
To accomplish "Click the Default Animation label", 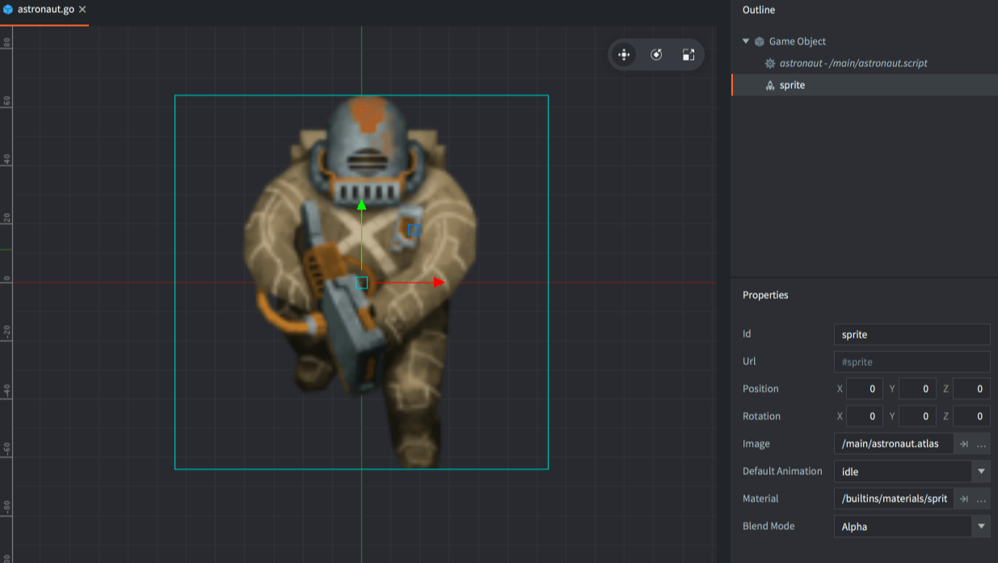I will pos(782,472).
